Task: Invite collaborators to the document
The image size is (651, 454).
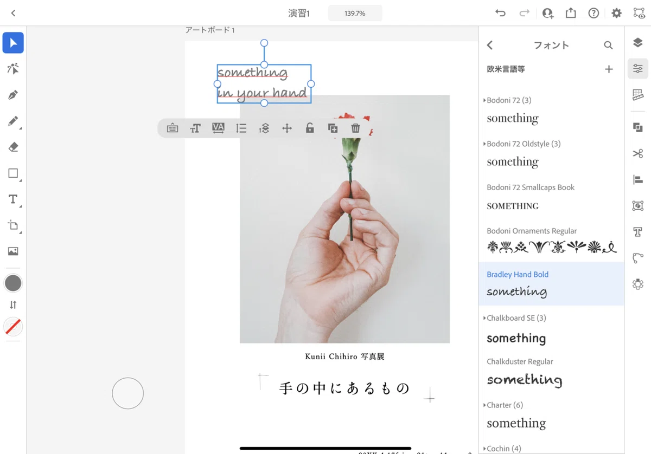Action: [x=547, y=13]
